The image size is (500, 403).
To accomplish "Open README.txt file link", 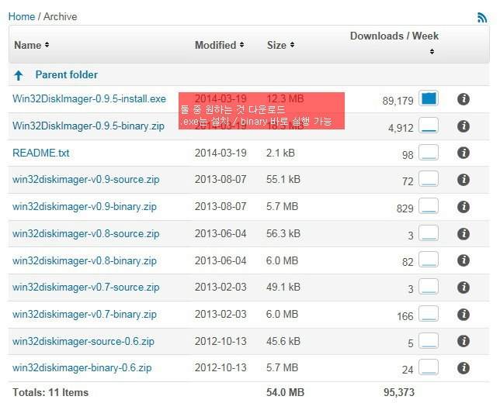I will click(x=41, y=153).
